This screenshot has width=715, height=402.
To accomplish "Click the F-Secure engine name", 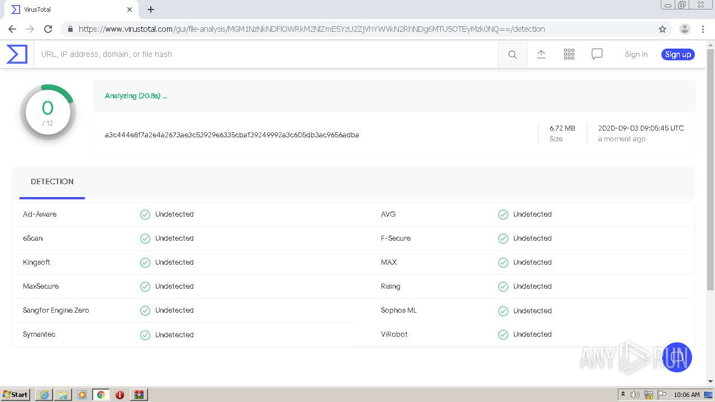I will click(x=395, y=238).
